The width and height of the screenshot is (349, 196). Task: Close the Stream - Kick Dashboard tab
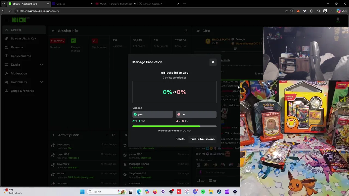click(x=48, y=4)
